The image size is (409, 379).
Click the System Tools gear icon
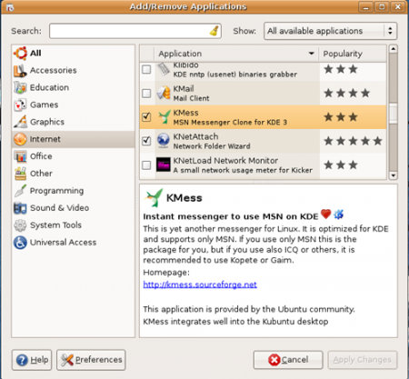[20, 225]
